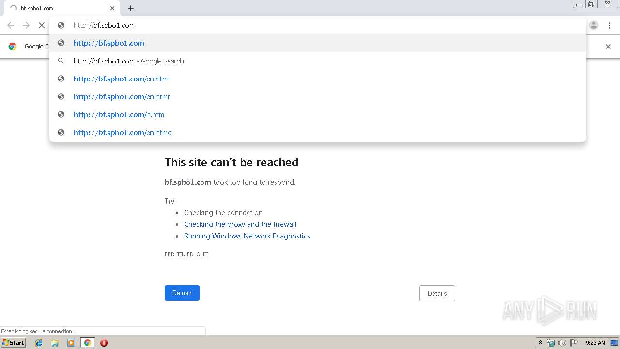The height and width of the screenshot is (349, 620).
Task: Open volume speaker icon in tray
Action: click(x=562, y=343)
